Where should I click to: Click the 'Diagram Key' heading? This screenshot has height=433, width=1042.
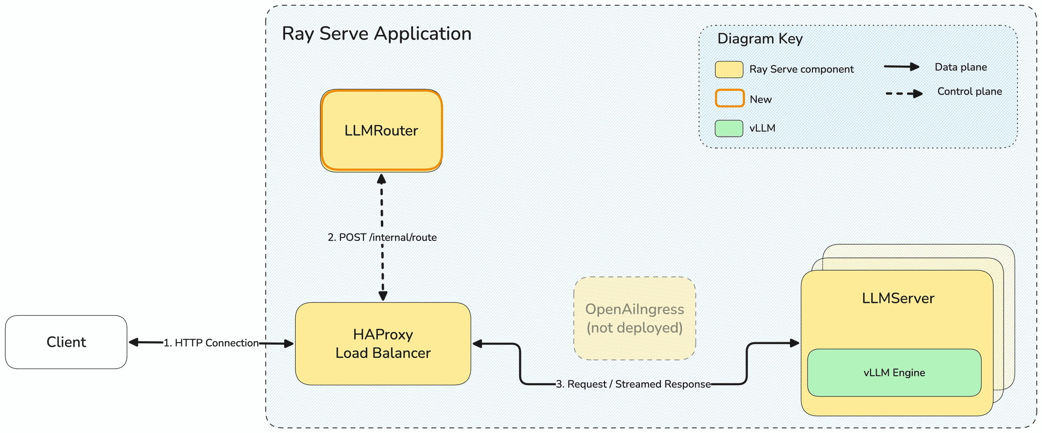(760, 39)
